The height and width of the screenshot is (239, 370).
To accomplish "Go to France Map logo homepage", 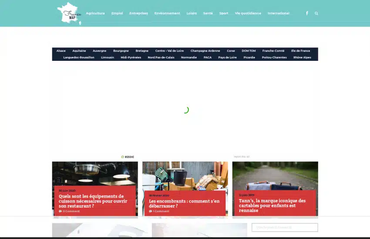I will [x=69, y=13].
